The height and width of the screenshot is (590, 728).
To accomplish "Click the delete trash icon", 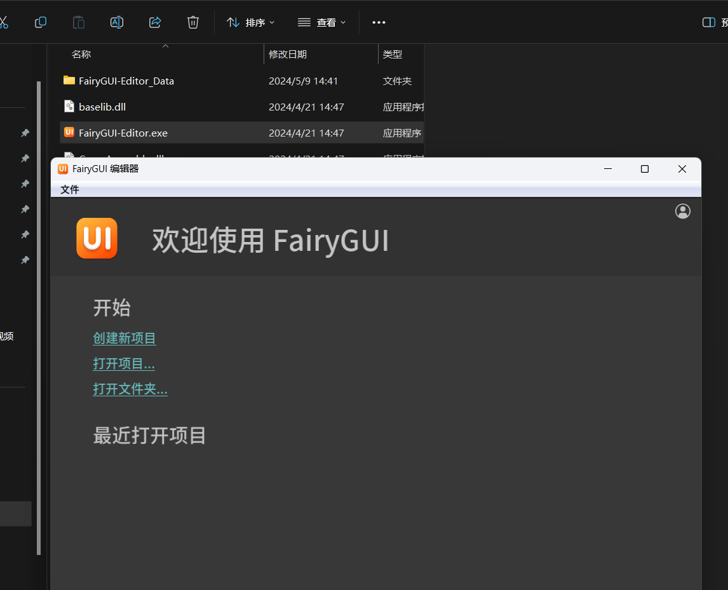I will point(193,22).
